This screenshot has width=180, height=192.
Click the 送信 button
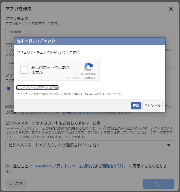(x=136, y=106)
